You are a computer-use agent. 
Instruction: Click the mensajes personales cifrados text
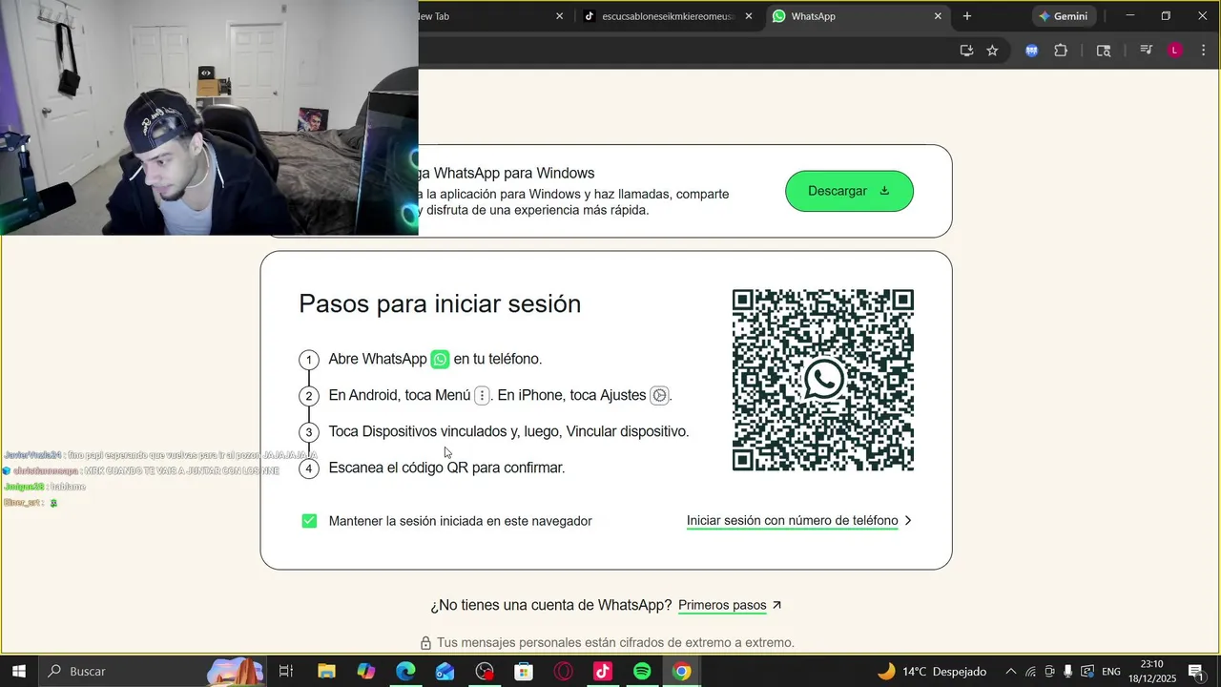point(615,643)
